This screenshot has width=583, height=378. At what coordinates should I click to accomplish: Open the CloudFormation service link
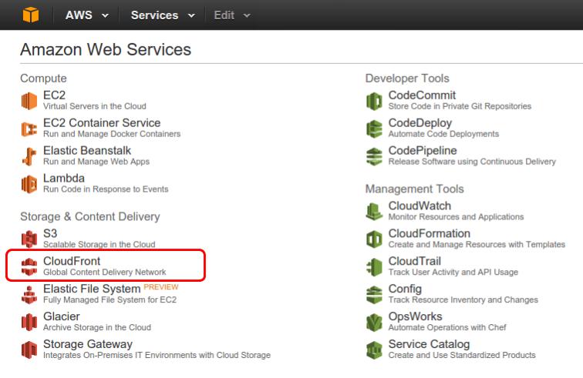tap(429, 233)
